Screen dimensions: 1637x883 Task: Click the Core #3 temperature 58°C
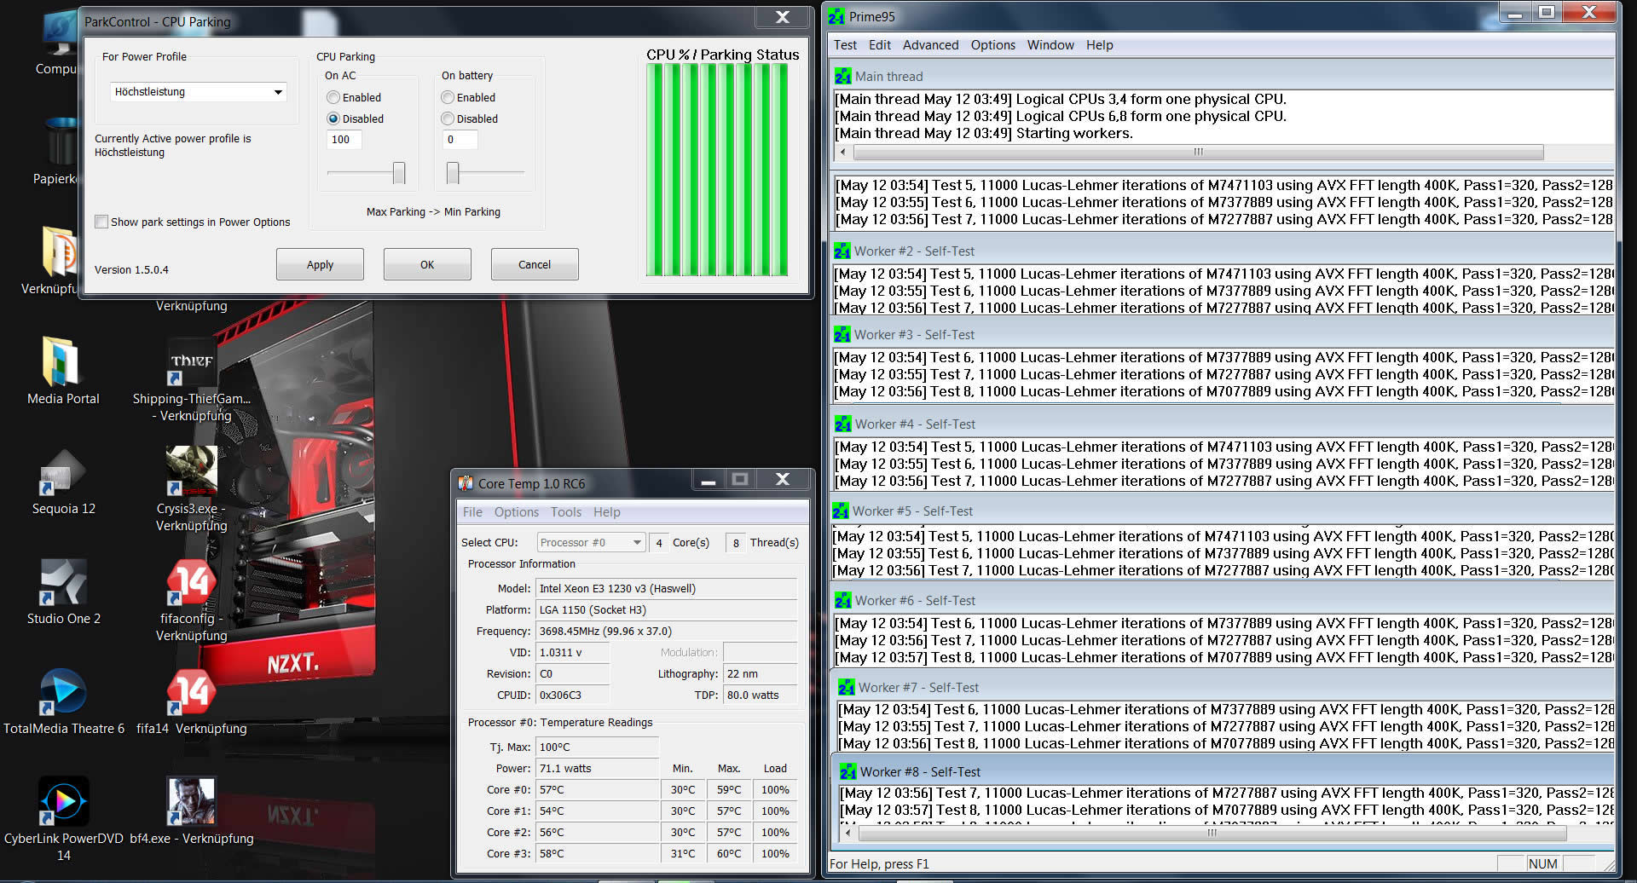pos(598,854)
